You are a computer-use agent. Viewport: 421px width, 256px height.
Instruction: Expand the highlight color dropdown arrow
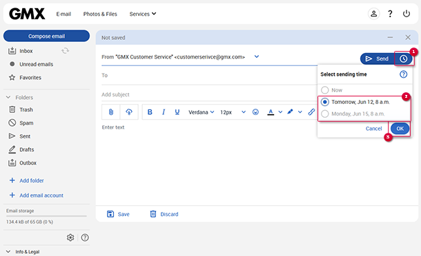point(300,112)
